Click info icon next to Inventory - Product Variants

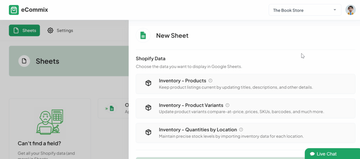[x=227, y=105]
